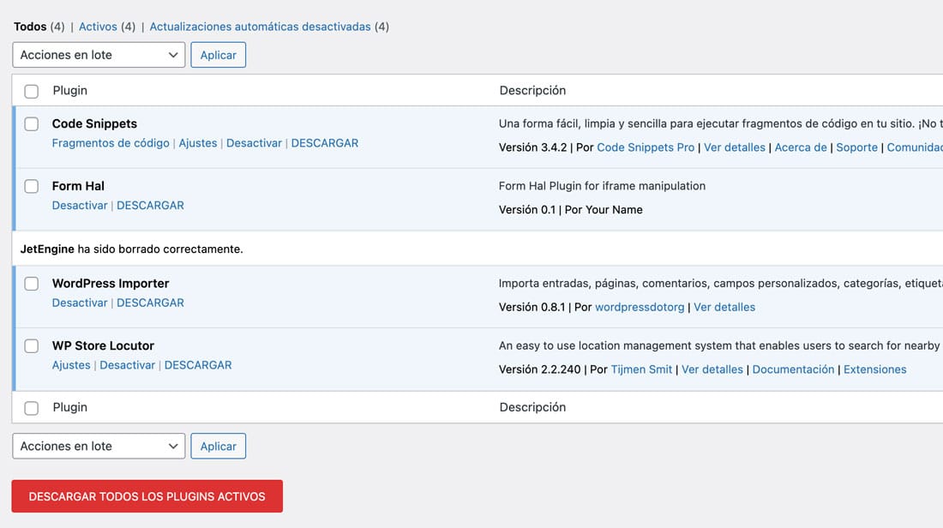Click the Versión 0.1 text for Form Hal
943x528 pixels.
(527, 210)
